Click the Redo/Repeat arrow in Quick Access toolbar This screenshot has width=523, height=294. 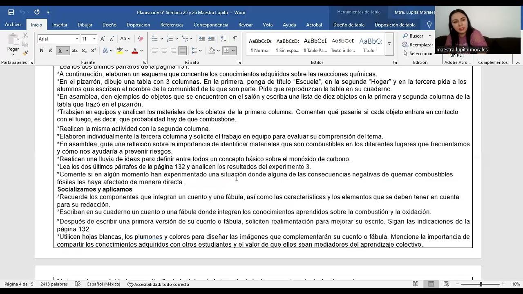pyautogui.click(x=37, y=12)
